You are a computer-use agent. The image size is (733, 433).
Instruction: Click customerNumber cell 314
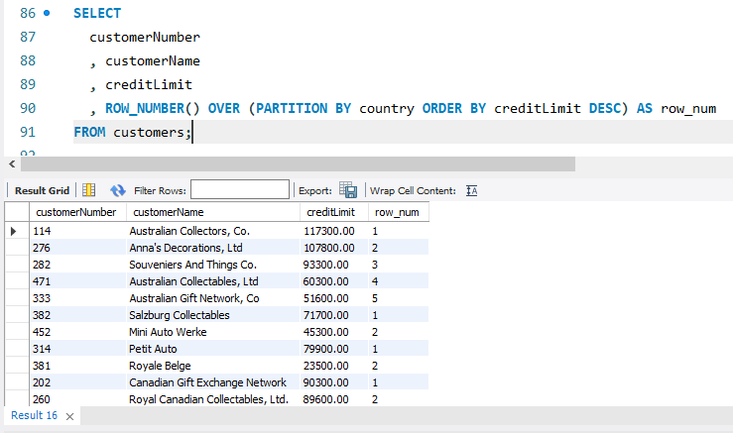[x=77, y=349]
